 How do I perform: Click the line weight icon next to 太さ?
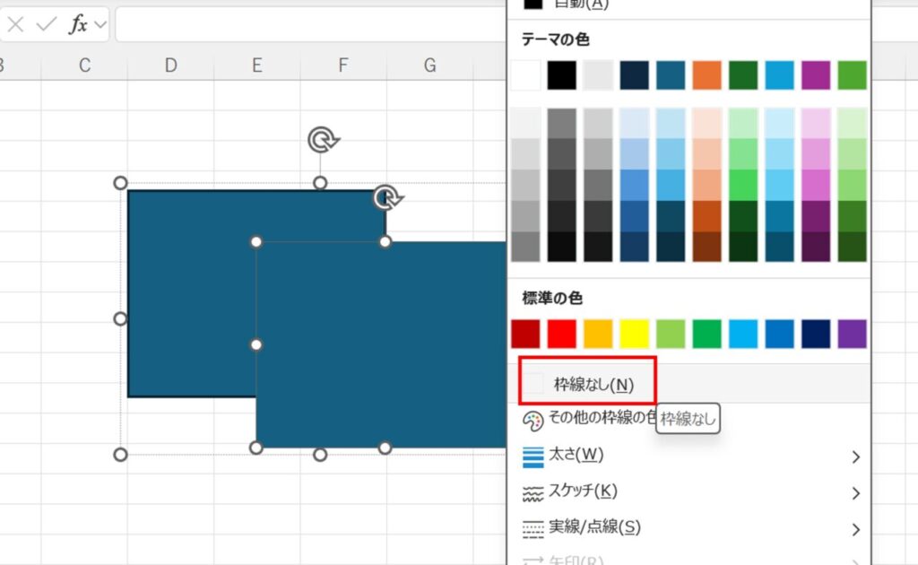[x=533, y=456]
